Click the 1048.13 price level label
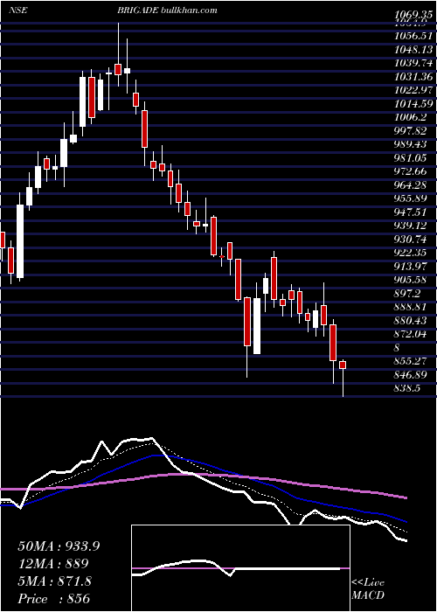 click(414, 50)
